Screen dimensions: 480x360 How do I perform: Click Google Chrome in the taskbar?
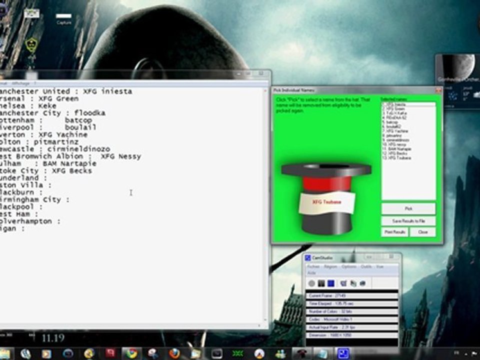click(x=131, y=353)
